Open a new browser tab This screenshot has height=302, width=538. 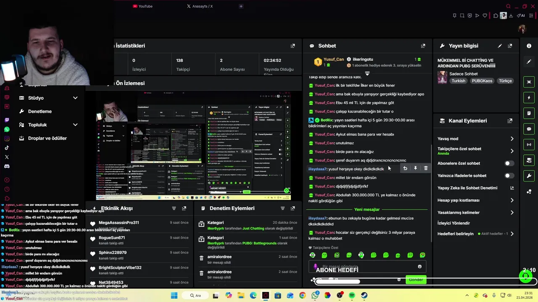pos(241,6)
